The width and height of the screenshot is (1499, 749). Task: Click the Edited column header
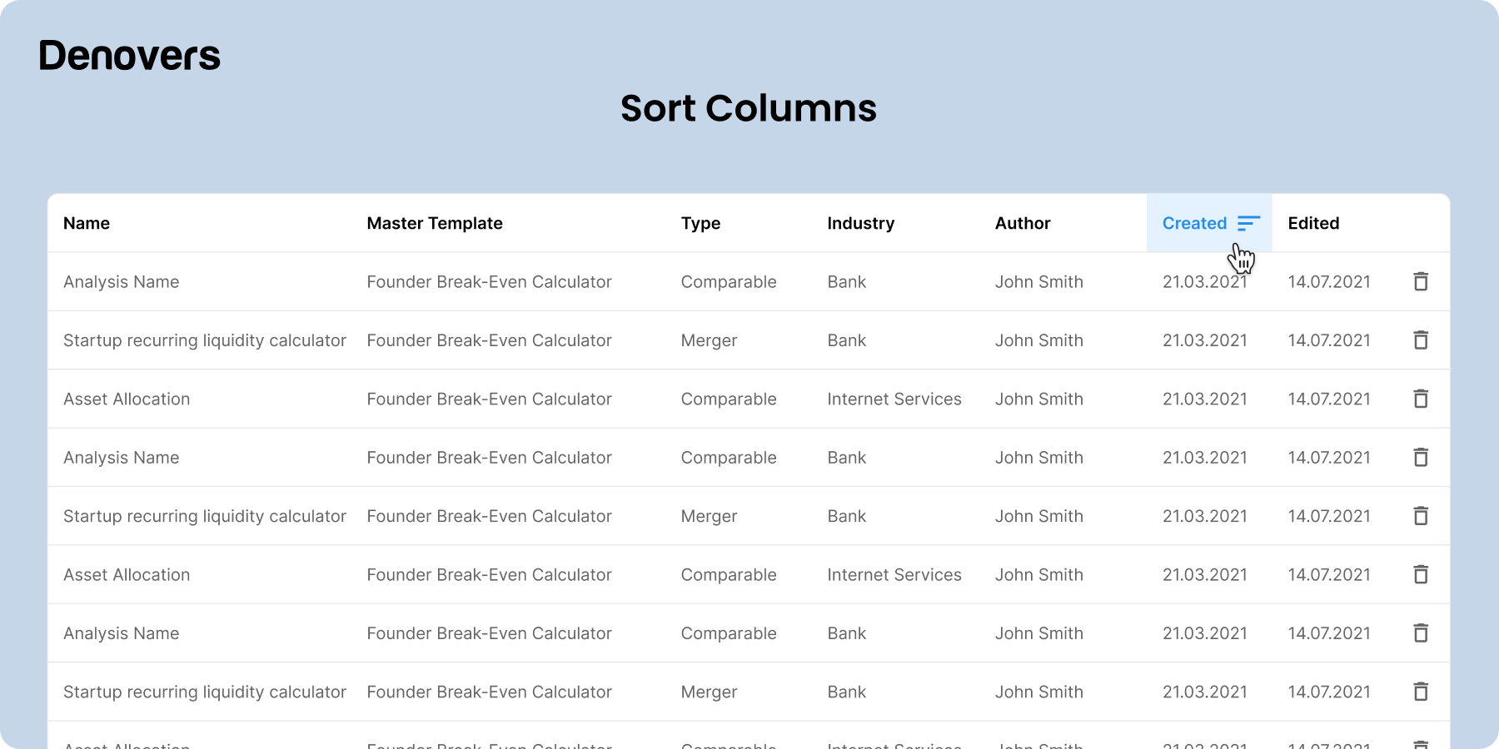coord(1313,223)
